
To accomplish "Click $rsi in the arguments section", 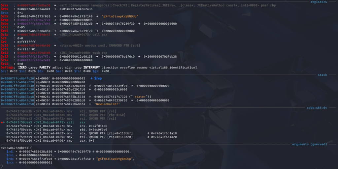I will pyautogui.click(x=10, y=155).
